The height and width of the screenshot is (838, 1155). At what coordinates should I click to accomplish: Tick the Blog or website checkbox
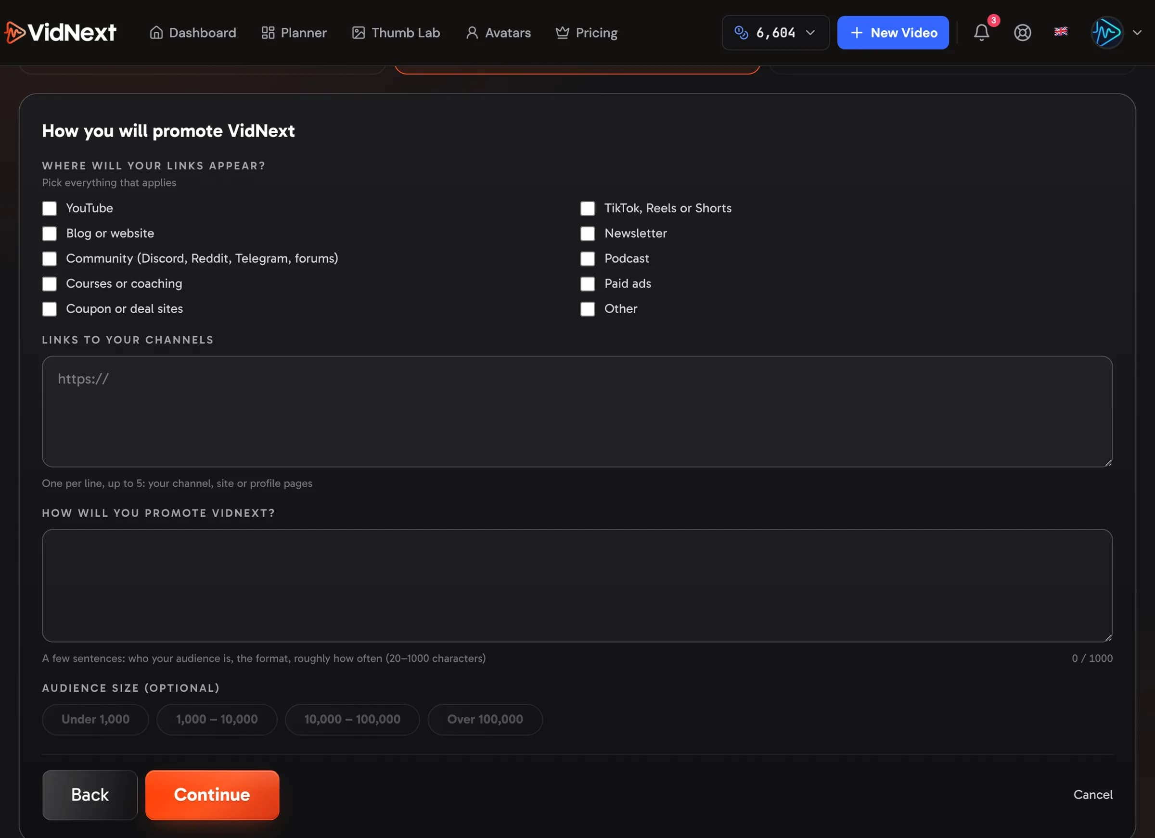50,233
